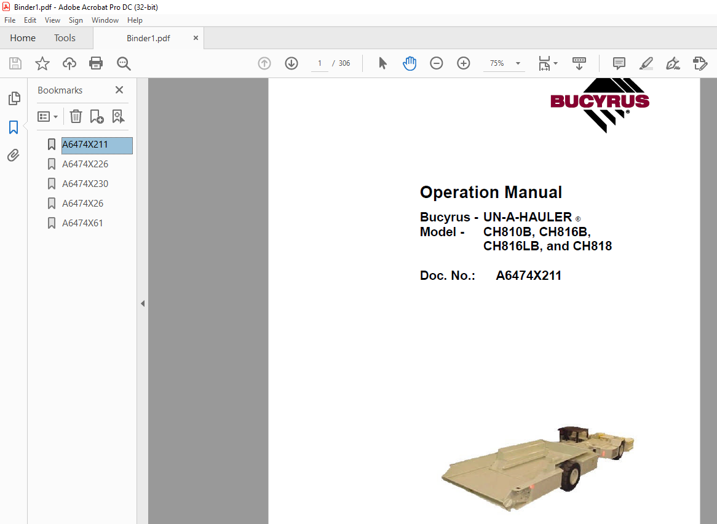This screenshot has height=524, width=717.
Task: Find the current bookmark
Action: (119, 117)
